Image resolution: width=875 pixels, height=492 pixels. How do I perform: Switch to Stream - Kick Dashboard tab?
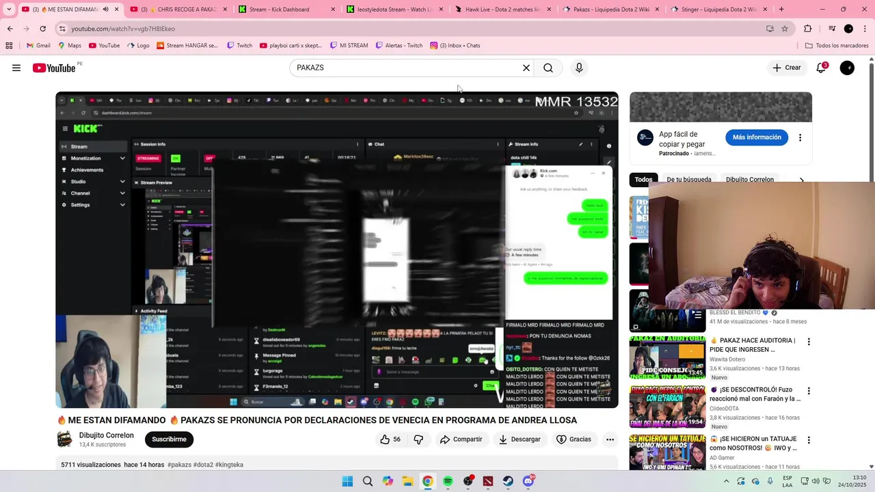coord(287,10)
